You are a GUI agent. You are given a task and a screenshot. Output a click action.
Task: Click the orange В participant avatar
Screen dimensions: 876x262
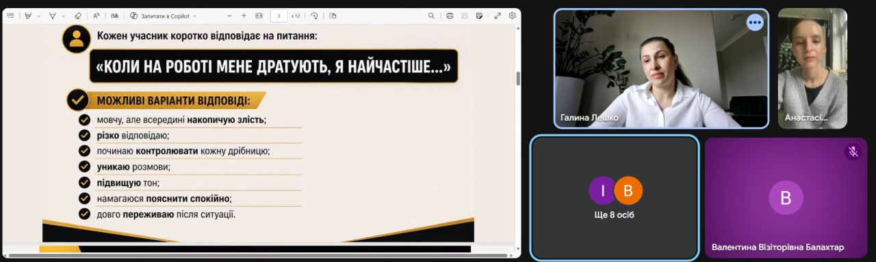tap(628, 190)
